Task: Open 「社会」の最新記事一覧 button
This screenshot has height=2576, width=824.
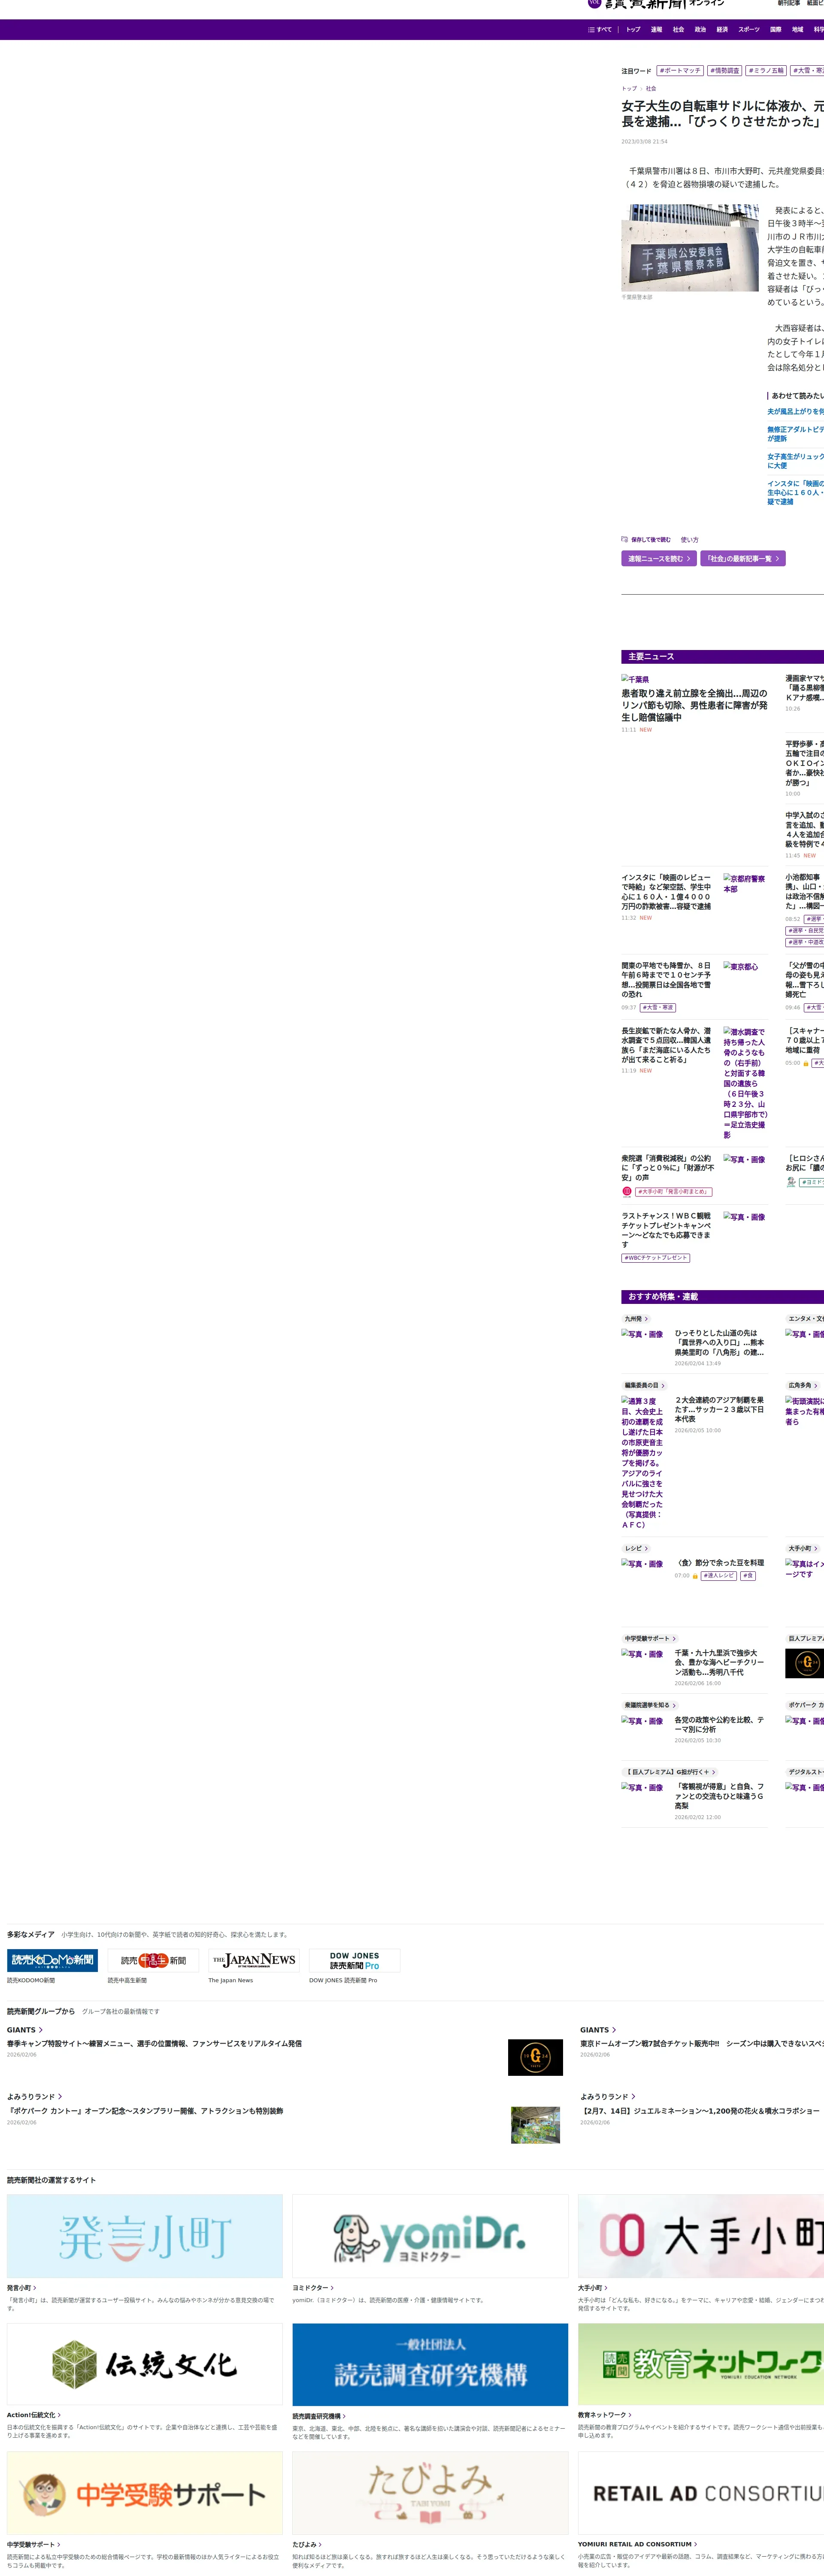Action: (742, 559)
